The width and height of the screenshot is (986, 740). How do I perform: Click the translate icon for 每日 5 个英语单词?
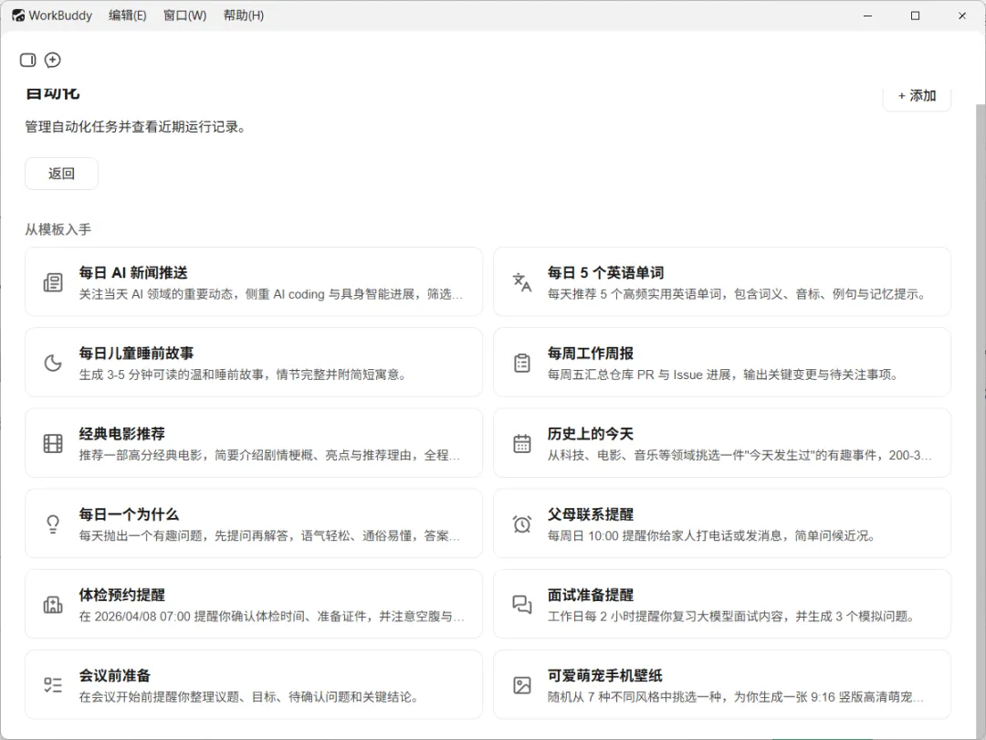pyautogui.click(x=522, y=282)
